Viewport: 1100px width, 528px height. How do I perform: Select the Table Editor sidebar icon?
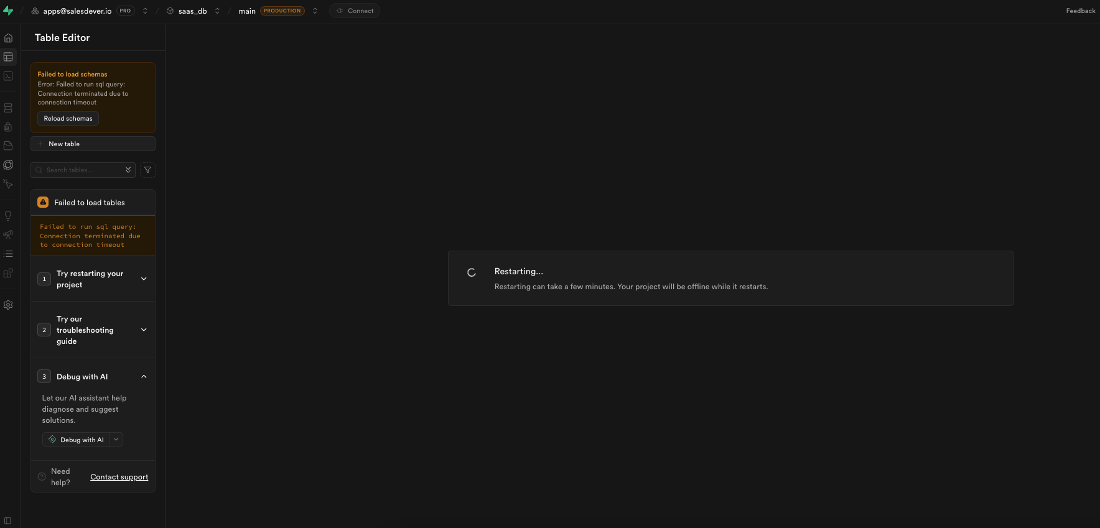point(8,57)
